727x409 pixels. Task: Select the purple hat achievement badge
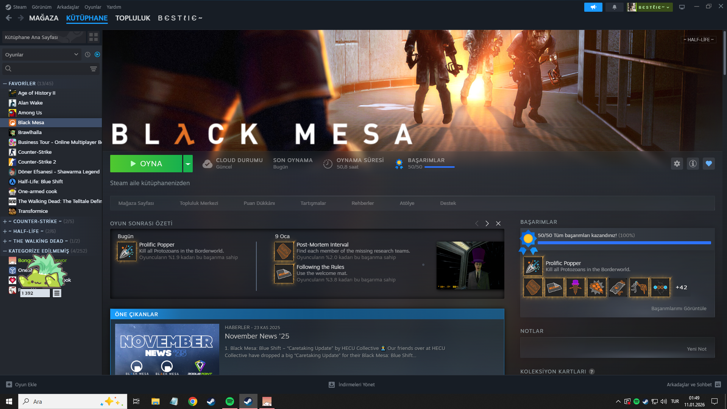click(x=576, y=287)
